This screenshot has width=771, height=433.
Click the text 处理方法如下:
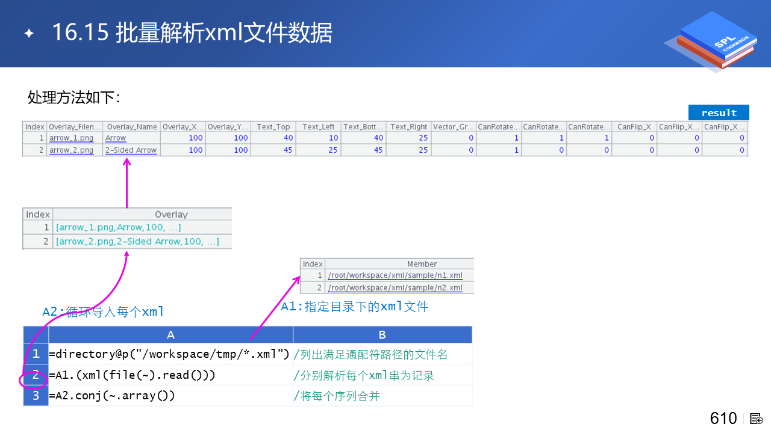point(74,97)
